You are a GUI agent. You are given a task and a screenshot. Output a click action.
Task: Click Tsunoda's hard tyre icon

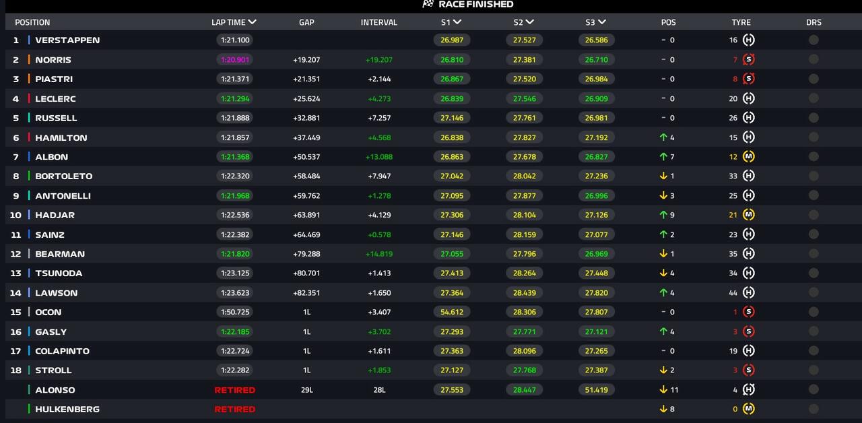[748, 273]
